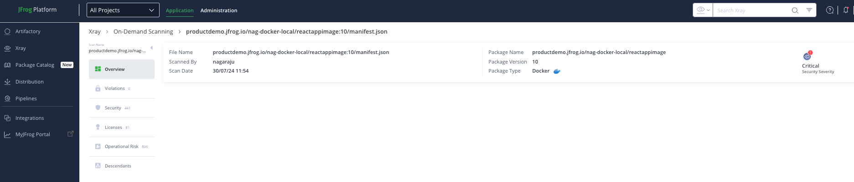The width and height of the screenshot is (854, 182).
Task: Open the Operational Risk section
Action: pyautogui.click(x=122, y=147)
